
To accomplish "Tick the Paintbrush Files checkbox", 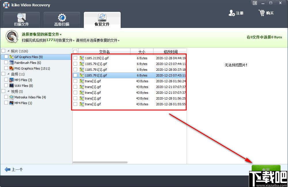I will click(x=6, y=62).
